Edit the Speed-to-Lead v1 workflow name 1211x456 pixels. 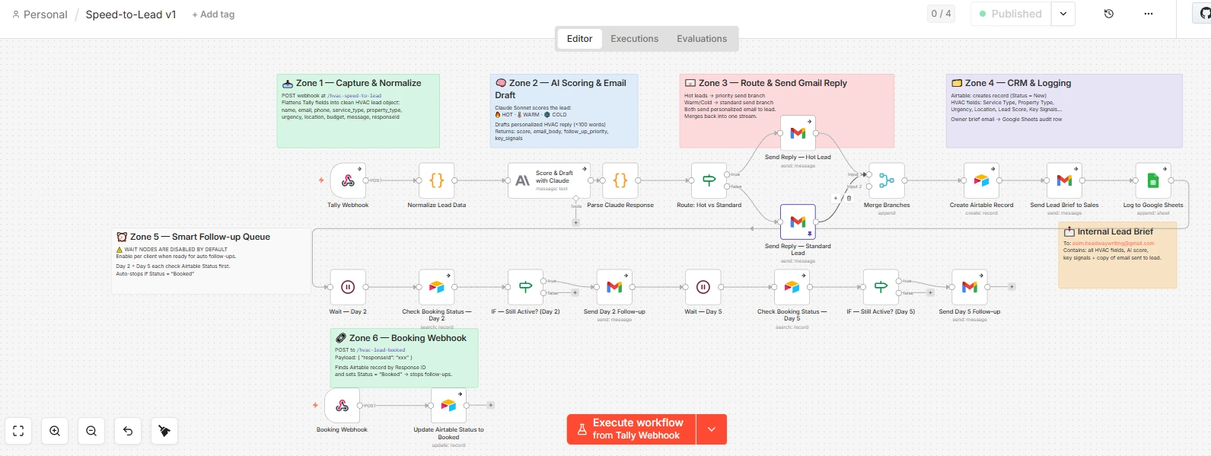point(131,14)
